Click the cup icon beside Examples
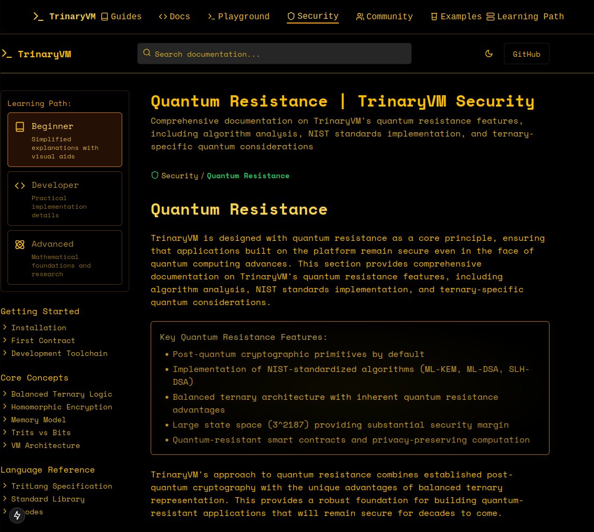 [434, 17]
